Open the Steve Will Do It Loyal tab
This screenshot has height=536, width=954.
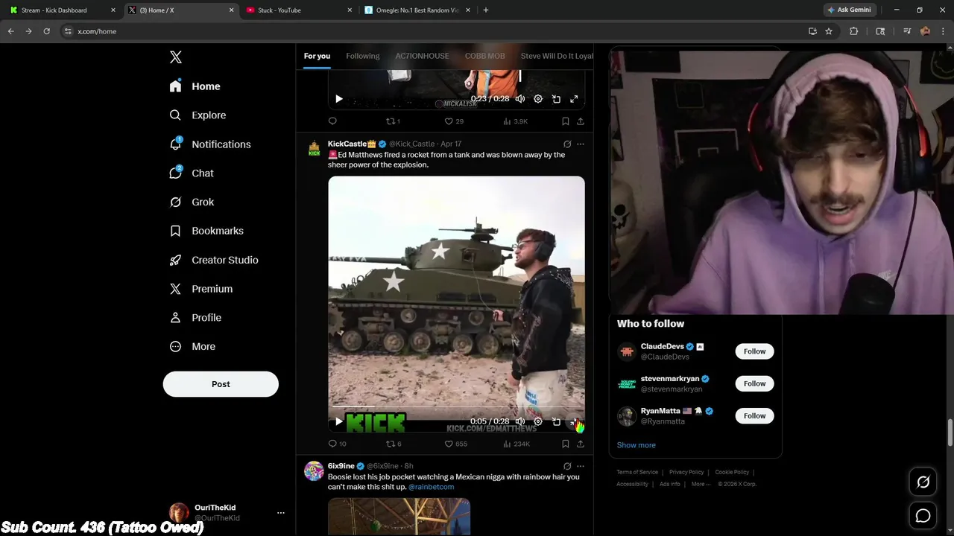(x=557, y=56)
